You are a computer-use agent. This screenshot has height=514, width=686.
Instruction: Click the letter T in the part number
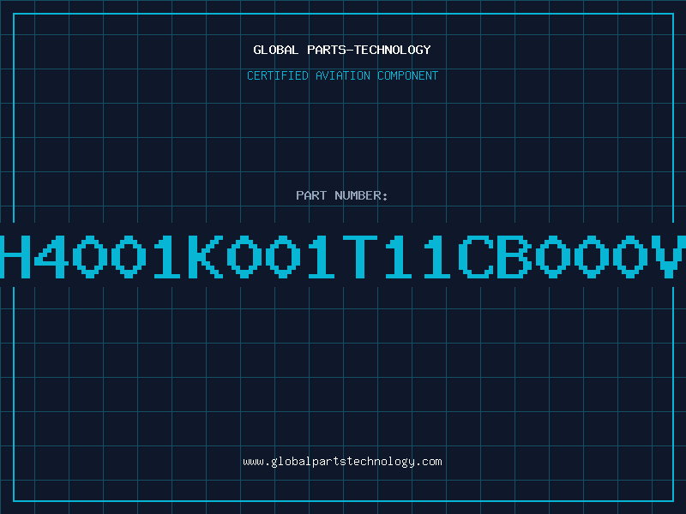[x=359, y=256]
